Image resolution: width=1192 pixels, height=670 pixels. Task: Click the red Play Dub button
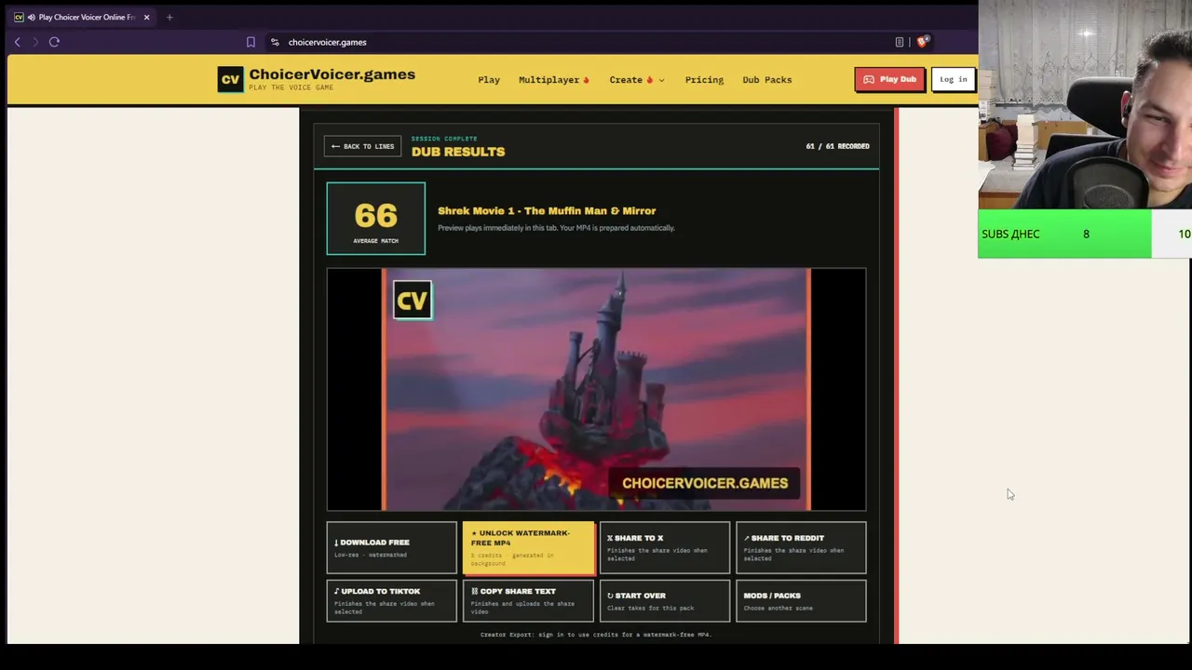(889, 79)
